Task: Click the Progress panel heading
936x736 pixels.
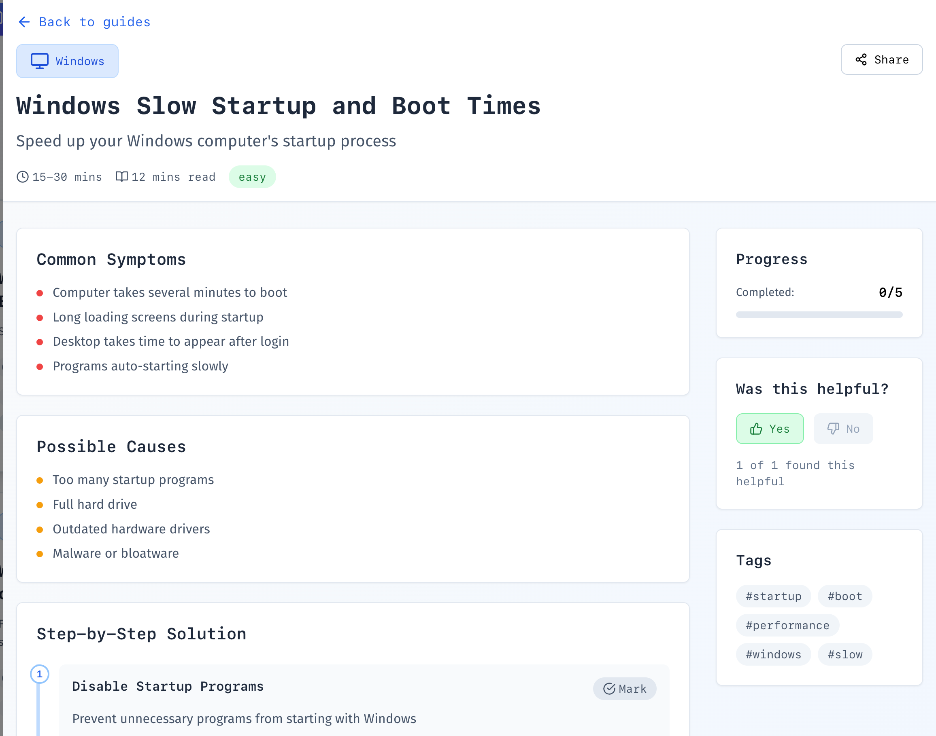Action: (772, 259)
